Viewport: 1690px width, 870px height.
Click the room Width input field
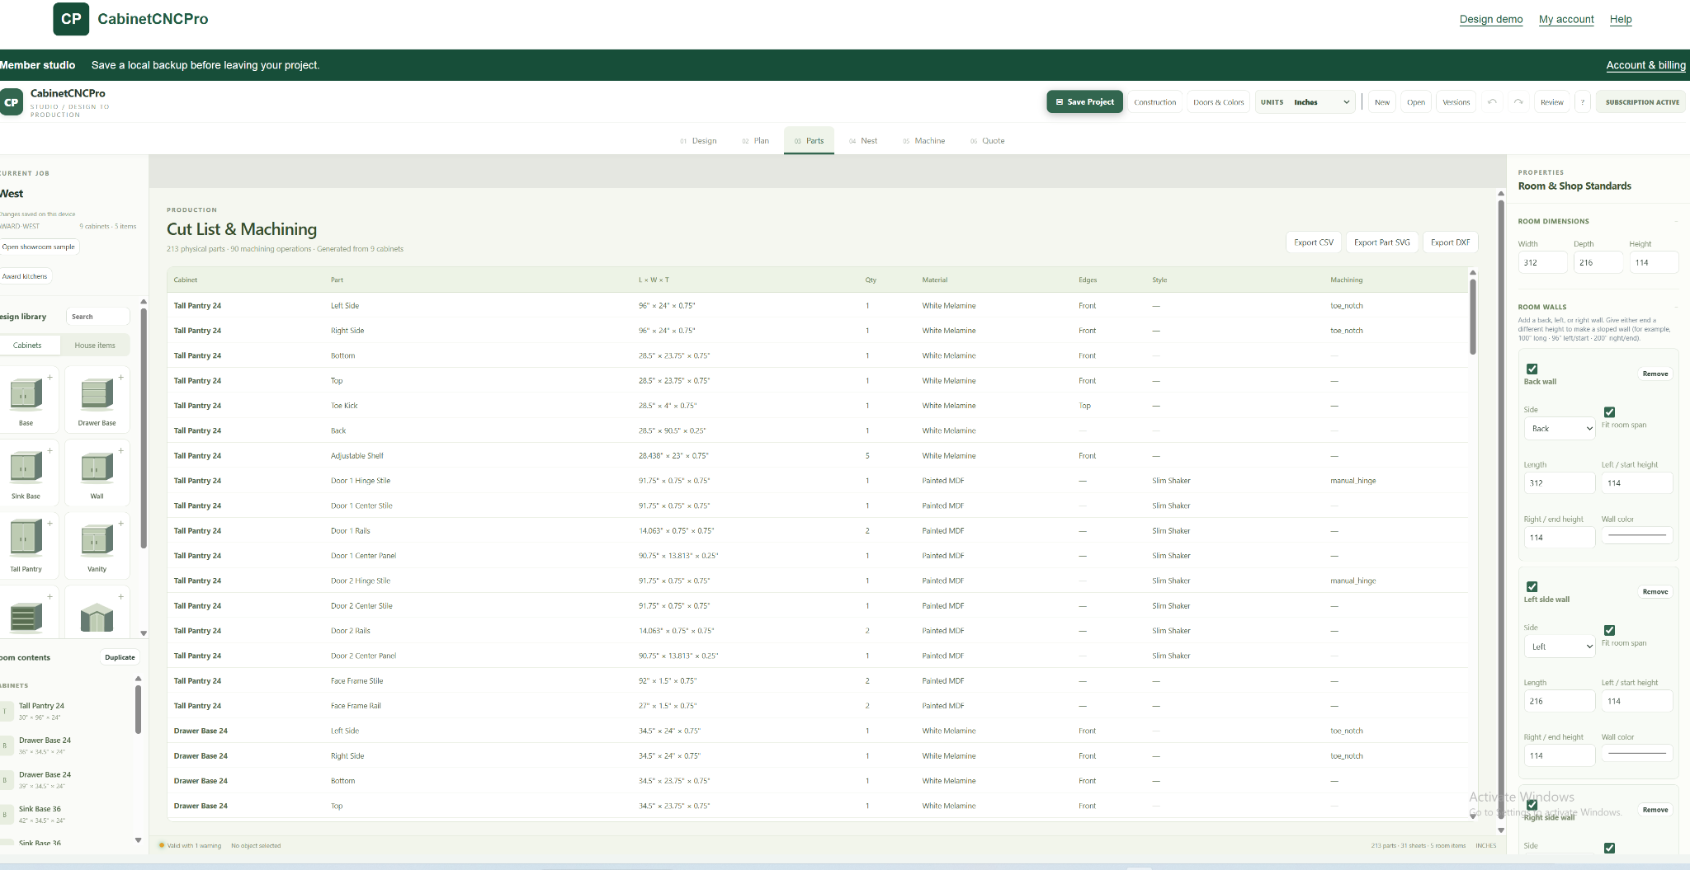tap(1541, 263)
